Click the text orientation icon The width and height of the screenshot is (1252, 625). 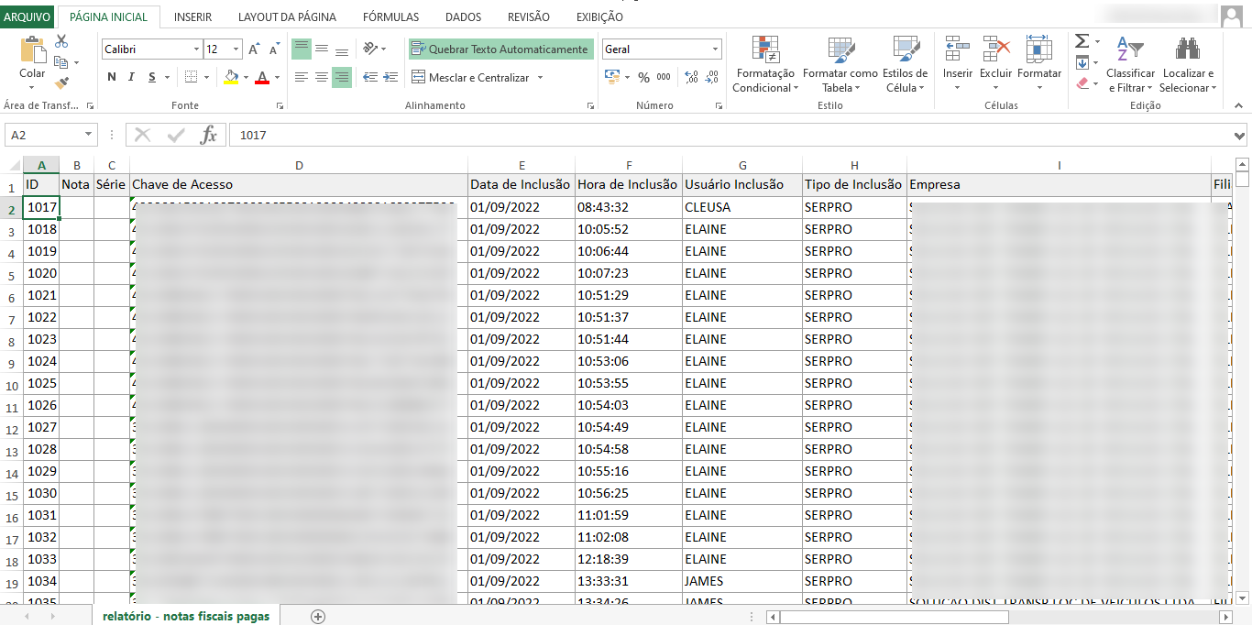[369, 49]
